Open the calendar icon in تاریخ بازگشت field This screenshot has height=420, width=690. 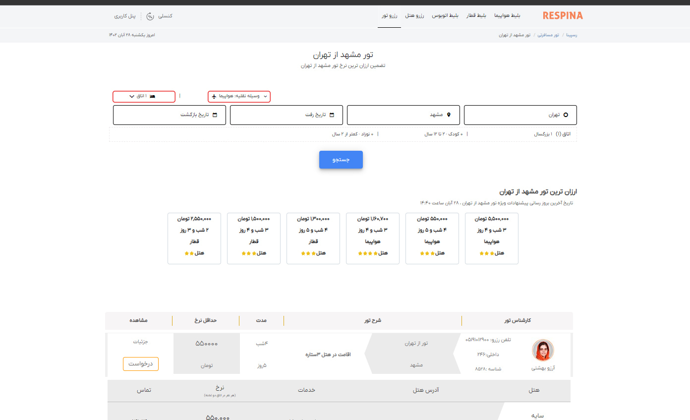point(215,115)
